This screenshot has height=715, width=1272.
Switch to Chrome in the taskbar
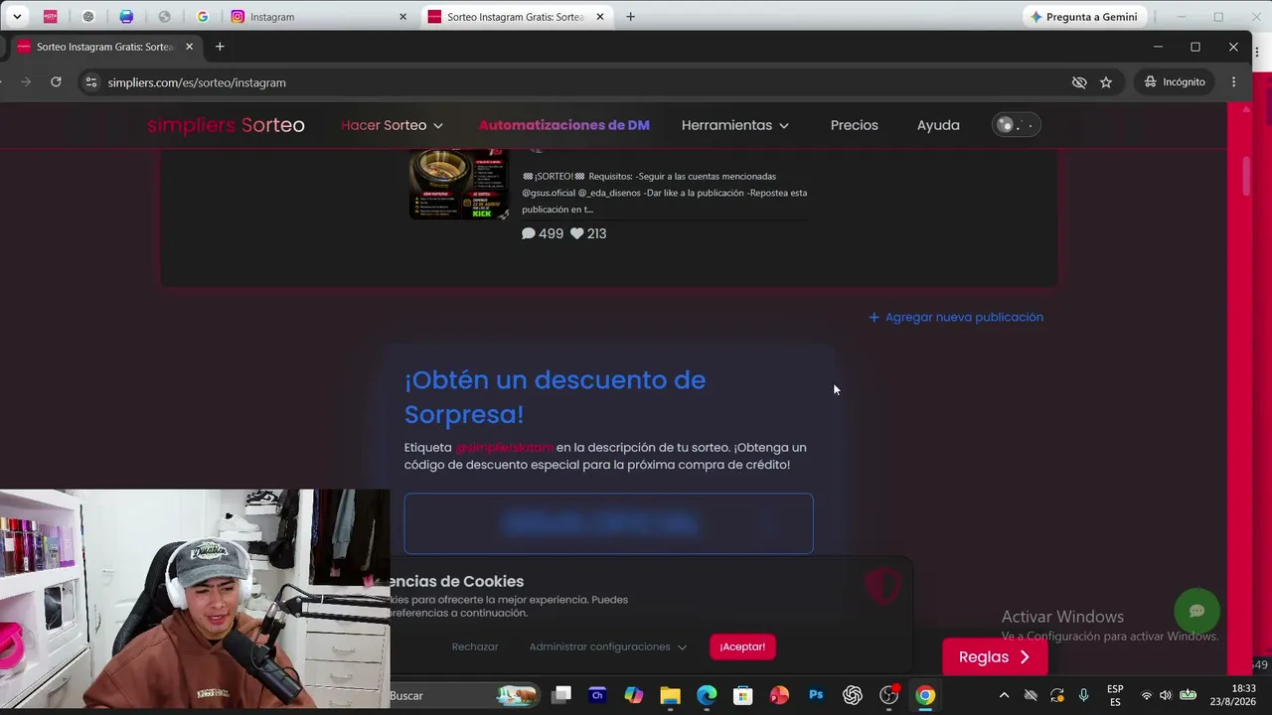925,695
